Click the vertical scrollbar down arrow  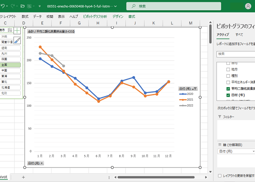click(x=210, y=172)
